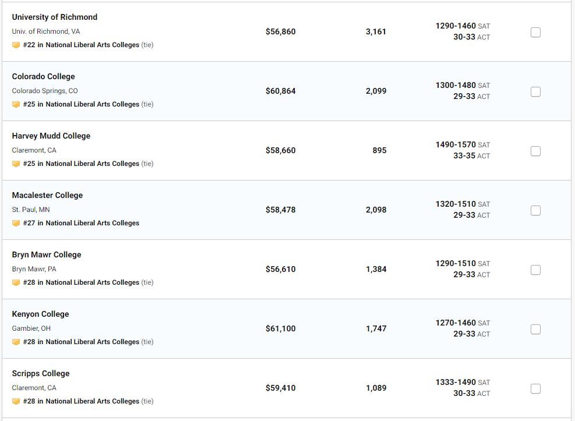The image size is (575, 421).
Task: Tick the Colorado College compare checkbox
Action: click(x=535, y=92)
